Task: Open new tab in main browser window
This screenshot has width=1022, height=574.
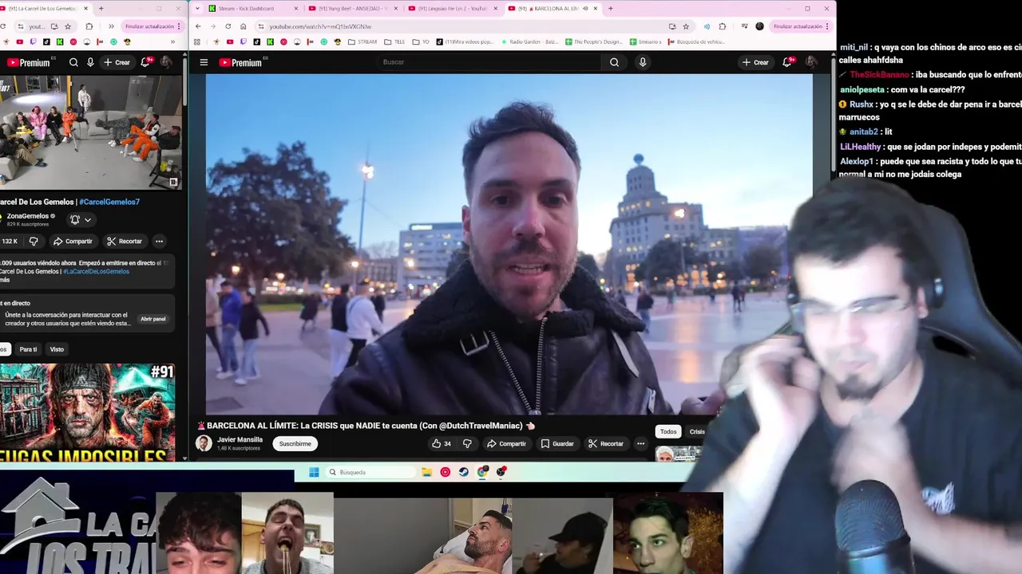Action: click(x=611, y=8)
